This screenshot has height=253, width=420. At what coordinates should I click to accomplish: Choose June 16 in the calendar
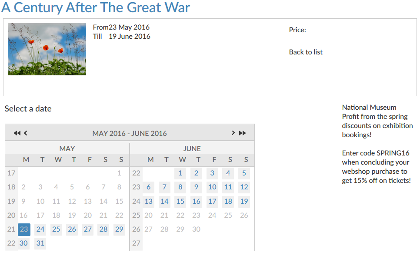pyautogui.click(x=197, y=201)
